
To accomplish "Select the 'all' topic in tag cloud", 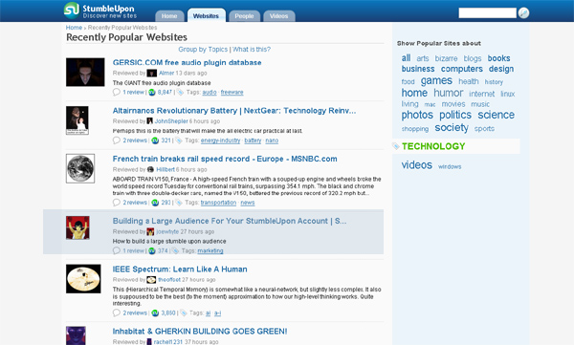I will pos(406,58).
